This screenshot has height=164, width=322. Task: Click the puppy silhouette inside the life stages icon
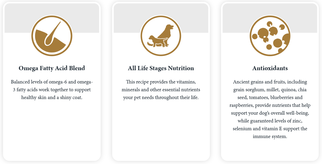pyautogui.click(x=155, y=41)
